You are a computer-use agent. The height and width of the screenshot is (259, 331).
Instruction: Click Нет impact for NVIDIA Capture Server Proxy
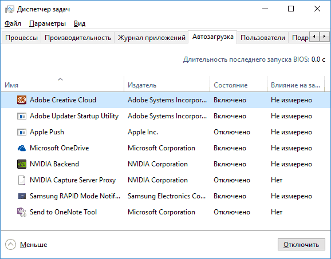[x=277, y=180]
